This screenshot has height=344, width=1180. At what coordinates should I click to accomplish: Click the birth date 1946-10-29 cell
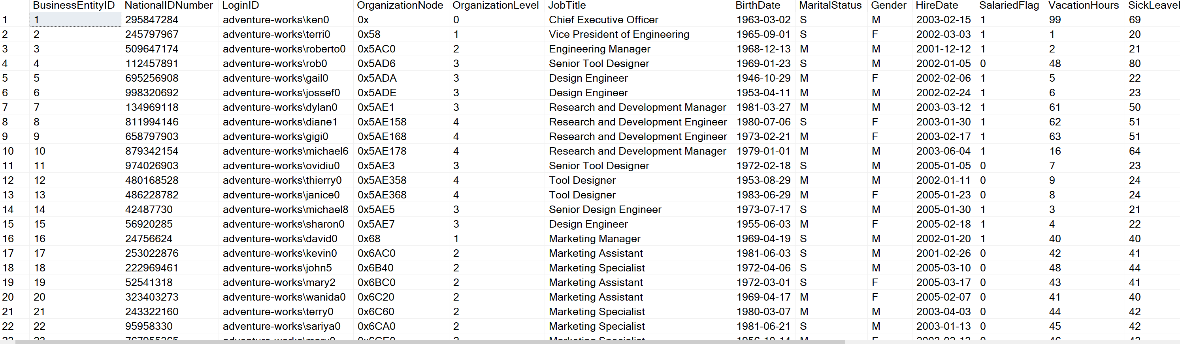pos(763,78)
